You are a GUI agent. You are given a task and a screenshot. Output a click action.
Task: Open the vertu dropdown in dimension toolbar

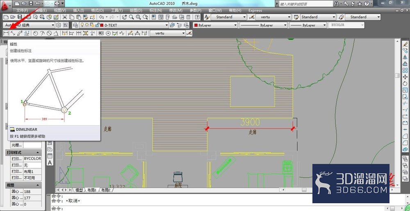click(x=167, y=33)
